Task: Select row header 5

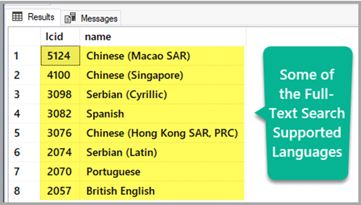Action: (25, 133)
